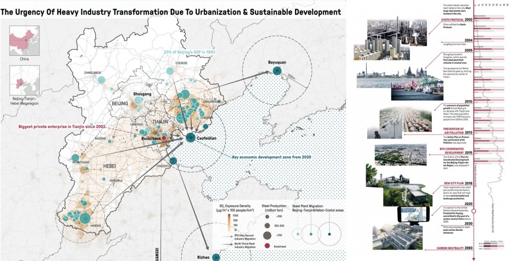Click PREVENTION OF AIR POLLUTION 2013 heading
511x261 pixels.
pyautogui.click(x=458, y=131)
